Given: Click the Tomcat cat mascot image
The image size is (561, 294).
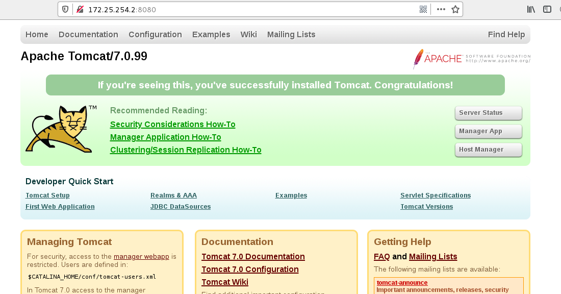Looking at the screenshot, I should click(61, 129).
